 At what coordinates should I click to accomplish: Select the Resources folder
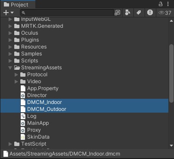34,47
